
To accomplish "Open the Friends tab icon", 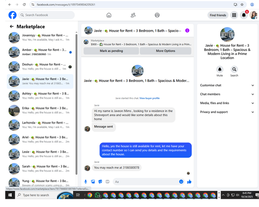I will click(133, 15).
